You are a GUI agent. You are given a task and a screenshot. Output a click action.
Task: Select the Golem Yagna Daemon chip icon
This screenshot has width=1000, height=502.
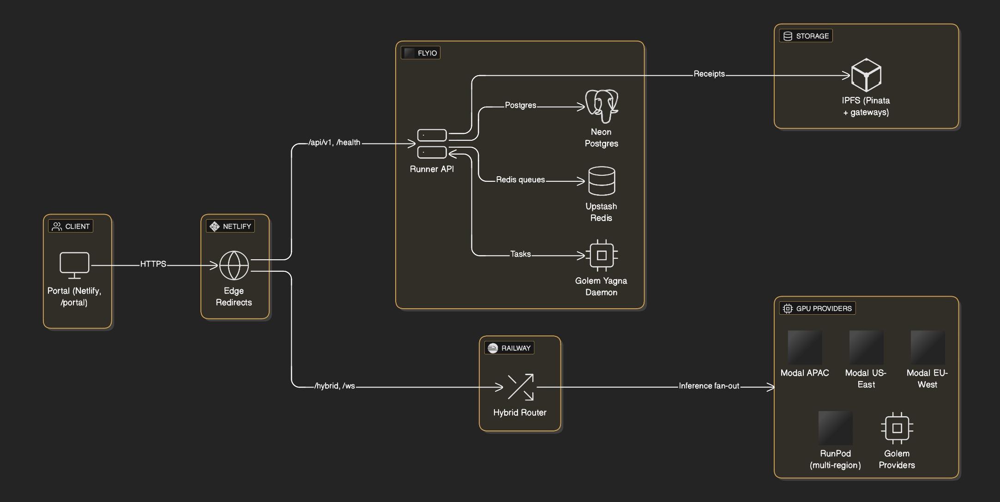601,255
